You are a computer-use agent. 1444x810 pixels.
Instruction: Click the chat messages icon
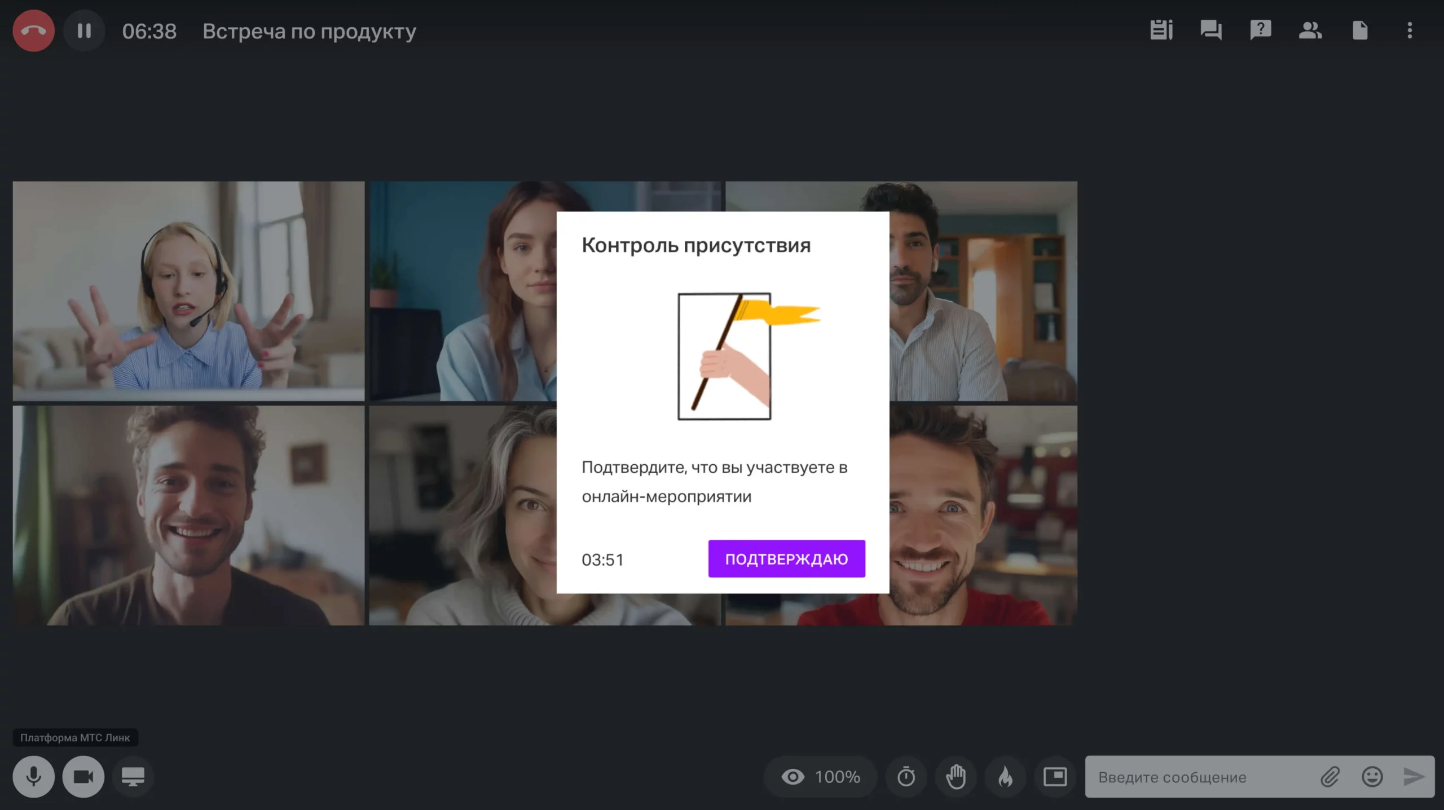[1210, 30]
